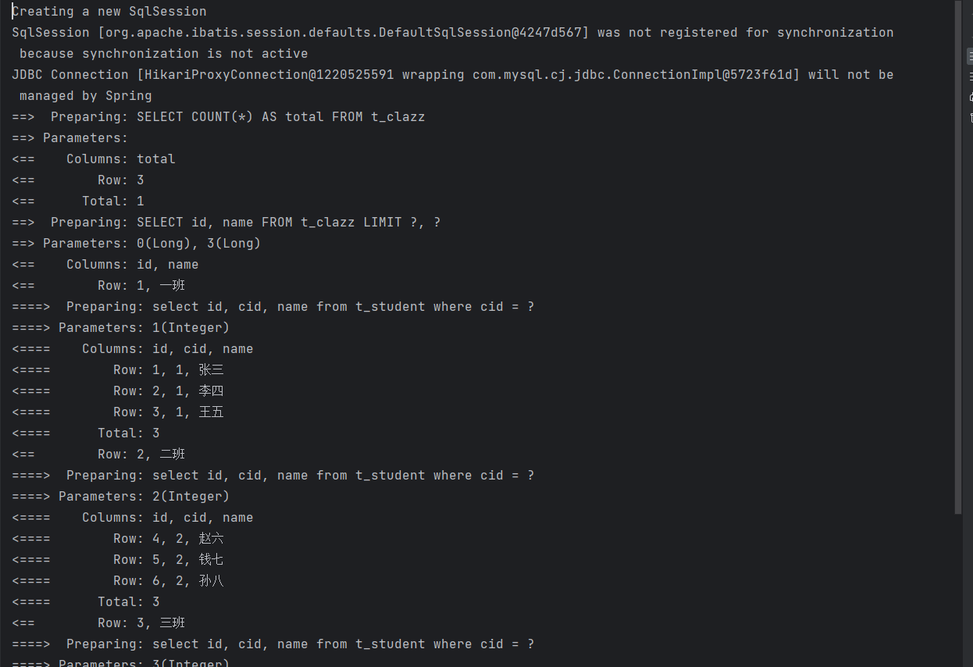
Task: Clear all console output with trash icon
Action: [971, 117]
